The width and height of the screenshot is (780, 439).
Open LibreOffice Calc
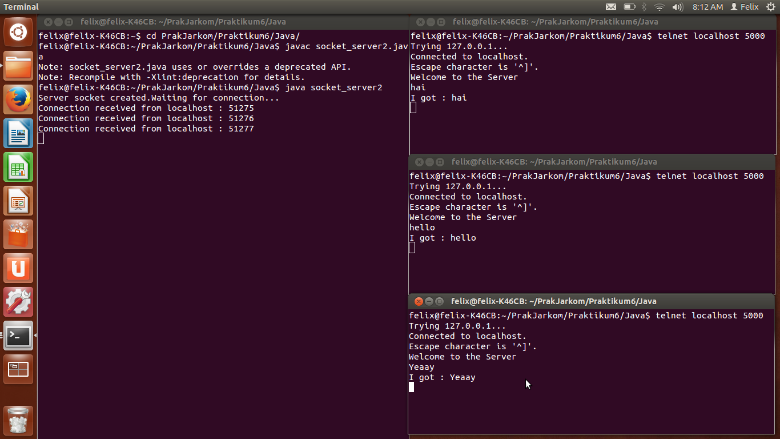click(x=18, y=167)
